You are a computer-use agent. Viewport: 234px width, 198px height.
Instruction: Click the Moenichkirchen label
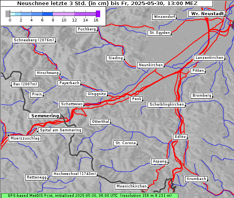click(x=131, y=186)
